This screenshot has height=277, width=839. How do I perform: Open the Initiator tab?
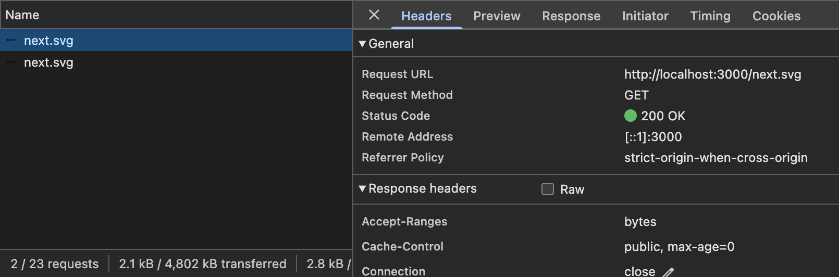pos(645,16)
